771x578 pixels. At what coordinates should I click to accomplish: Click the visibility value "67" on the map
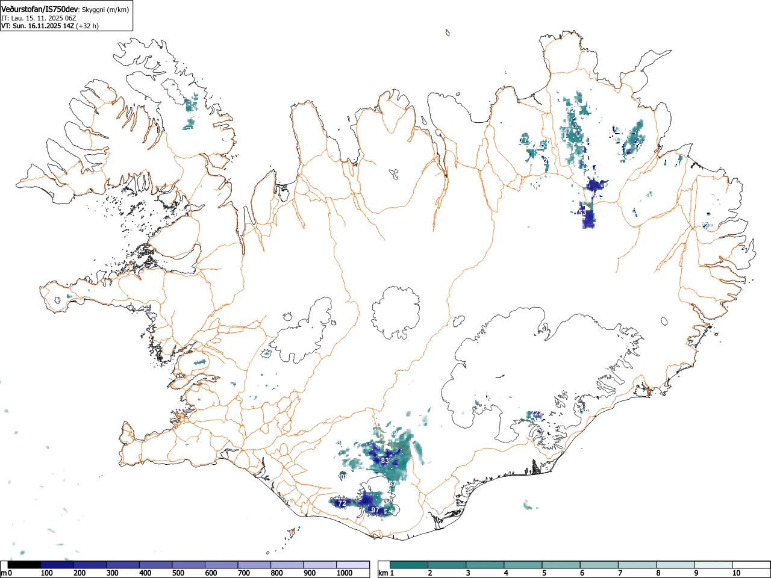(392, 483)
